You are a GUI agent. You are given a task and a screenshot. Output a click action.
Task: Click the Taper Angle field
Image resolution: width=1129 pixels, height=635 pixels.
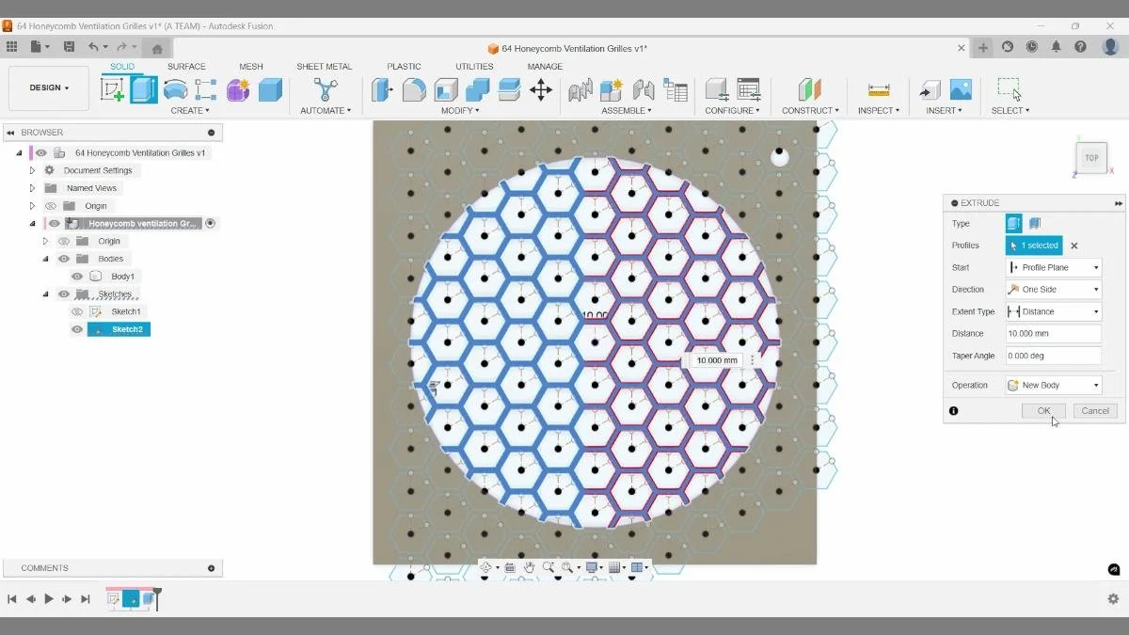pyautogui.click(x=1053, y=356)
